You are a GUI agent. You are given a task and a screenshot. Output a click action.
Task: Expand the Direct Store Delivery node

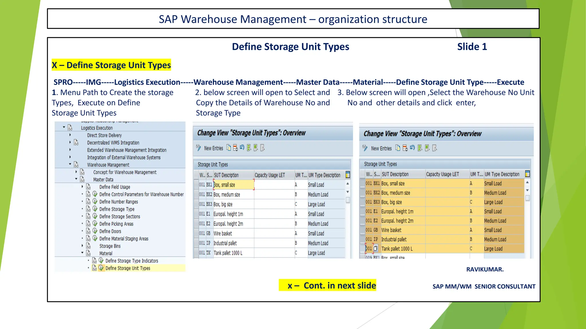point(70,135)
